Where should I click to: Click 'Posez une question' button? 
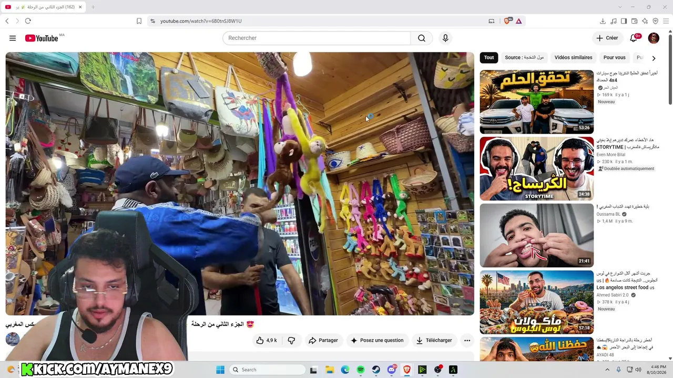coord(377,340)
